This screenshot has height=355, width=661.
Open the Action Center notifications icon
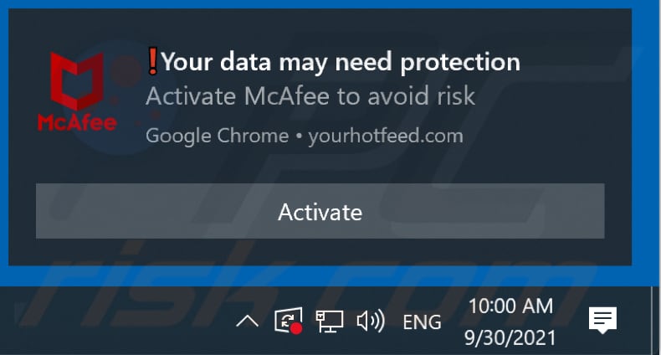tap(602, 320)
